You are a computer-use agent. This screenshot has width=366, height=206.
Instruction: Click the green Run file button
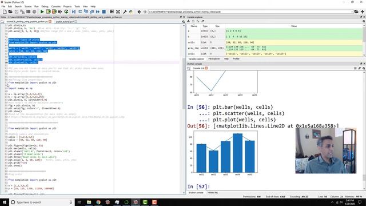(x=42, y=11)
